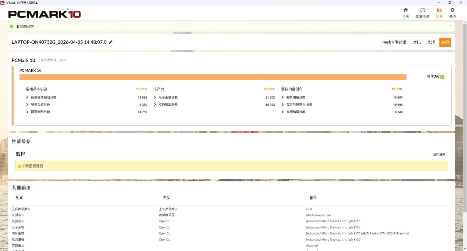Click green checkmark beside 9 376 score
This screenshot has width=467, height=251.
[x=442, y=77]
